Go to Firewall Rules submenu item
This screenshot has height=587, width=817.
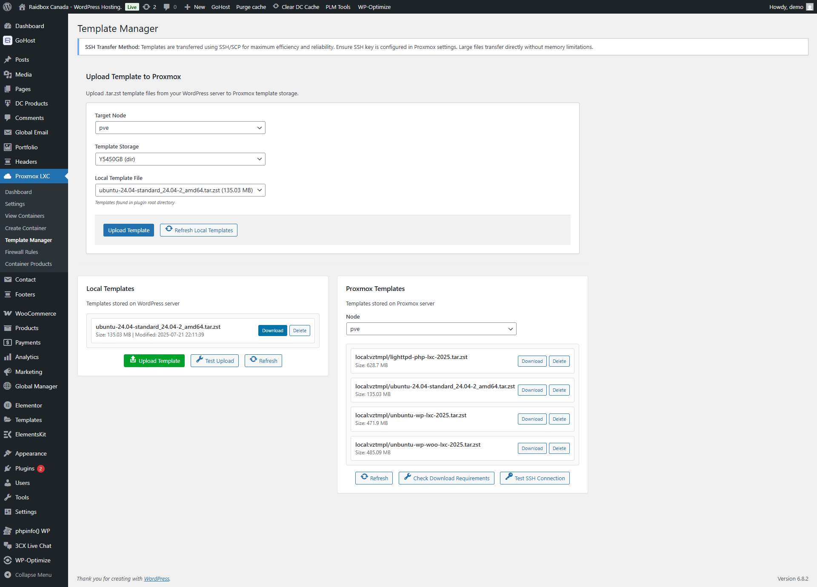click(21, 252)
